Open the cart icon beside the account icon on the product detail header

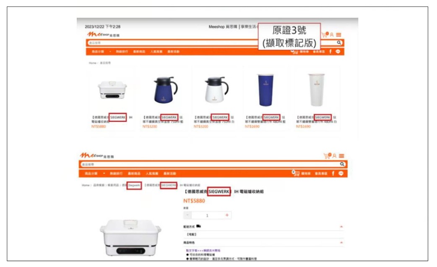point(327,156)
